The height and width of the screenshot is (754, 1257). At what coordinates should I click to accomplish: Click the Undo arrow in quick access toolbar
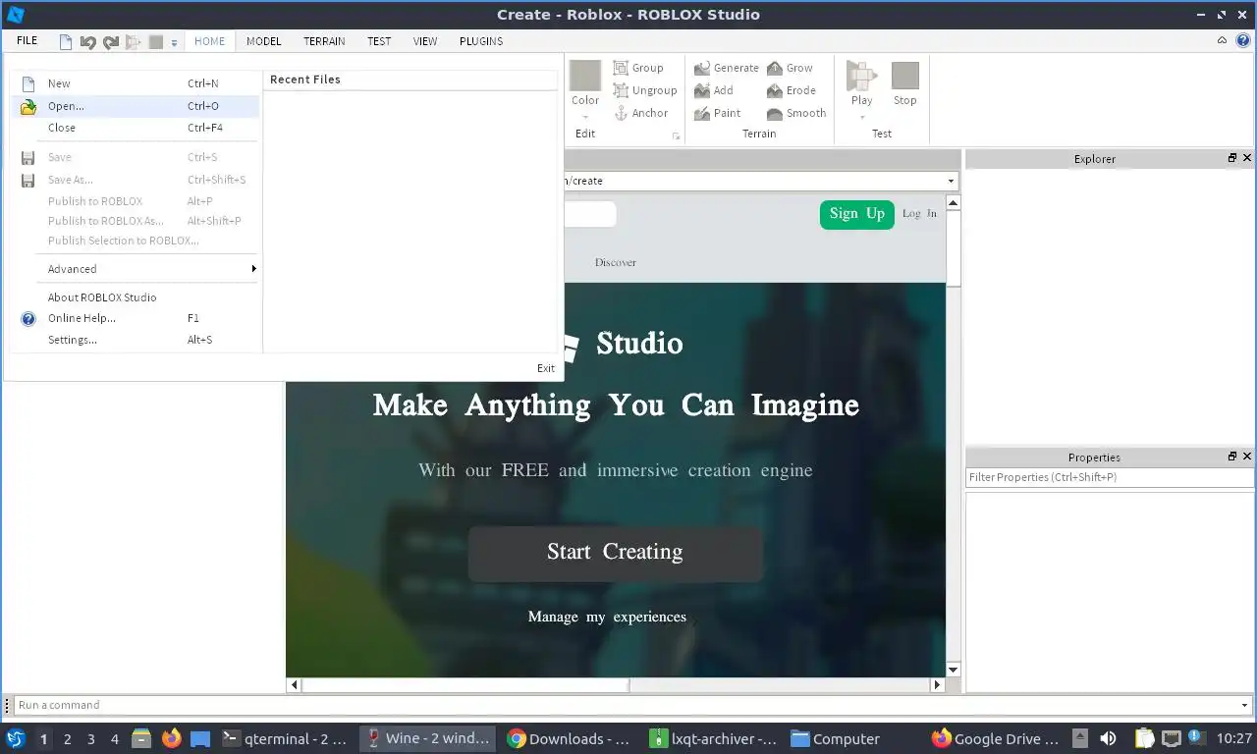[87, 41]
